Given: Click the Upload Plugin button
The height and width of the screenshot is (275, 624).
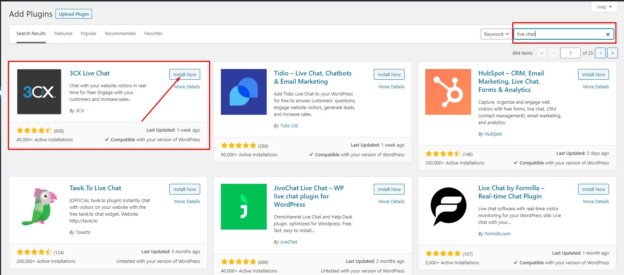Looking at the screenshot, I should pos(74,14).
